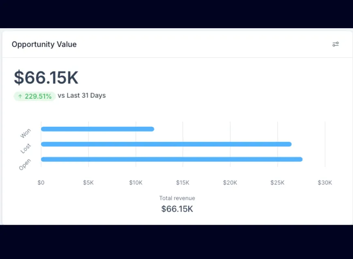This screenshot has width=353, height=259.
Task: Click the $5K axis tick label
Action: click(x=88, y=182)
